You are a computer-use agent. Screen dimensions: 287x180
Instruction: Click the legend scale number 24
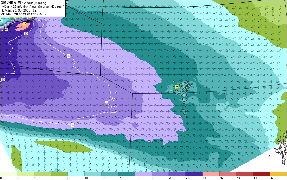(204, 178)
